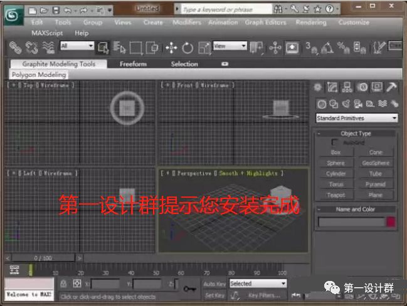Screen dimensions: 407x306
Task: Toggle the 3D Snaps icon
Action: click(311, 48)
